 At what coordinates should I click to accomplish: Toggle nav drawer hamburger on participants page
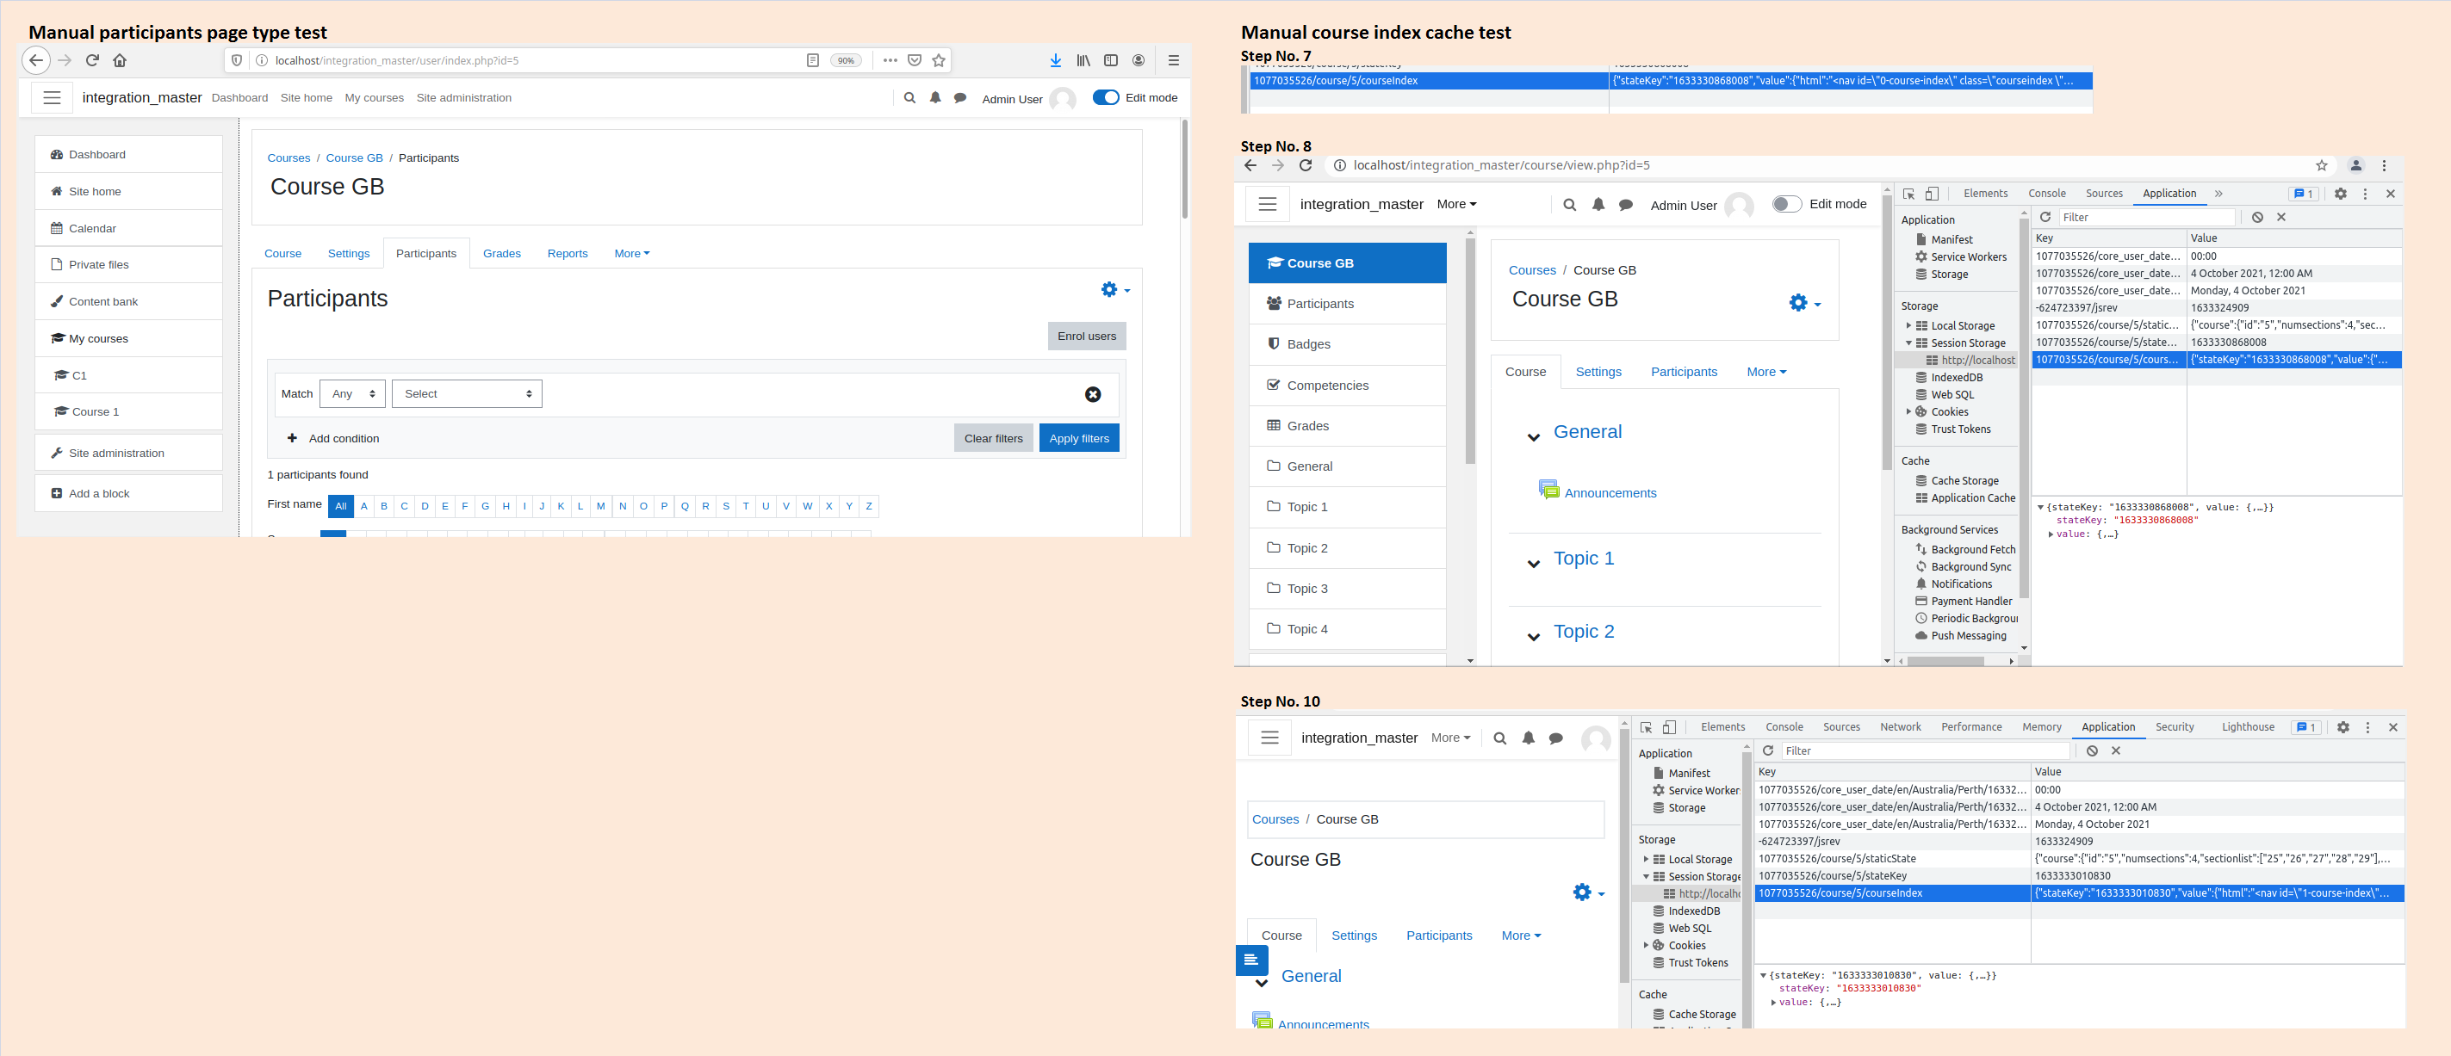click(x=53, y=98)
